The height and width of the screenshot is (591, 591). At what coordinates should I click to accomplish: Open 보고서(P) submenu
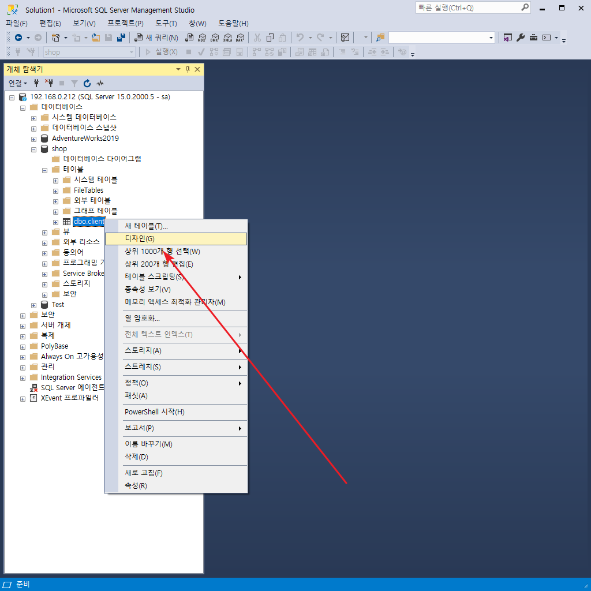click(x=176, y=428)
